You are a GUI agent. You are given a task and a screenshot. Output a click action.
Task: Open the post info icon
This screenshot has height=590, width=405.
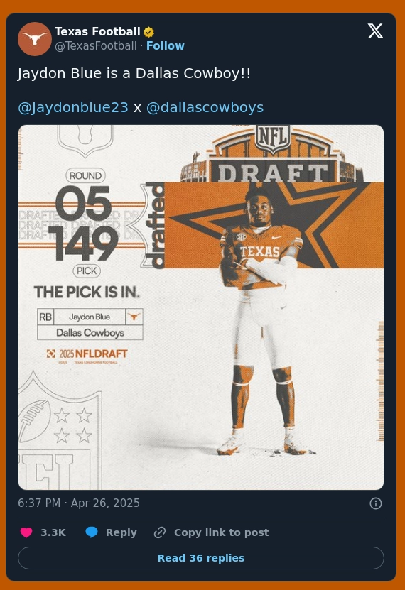coord(376,503)
